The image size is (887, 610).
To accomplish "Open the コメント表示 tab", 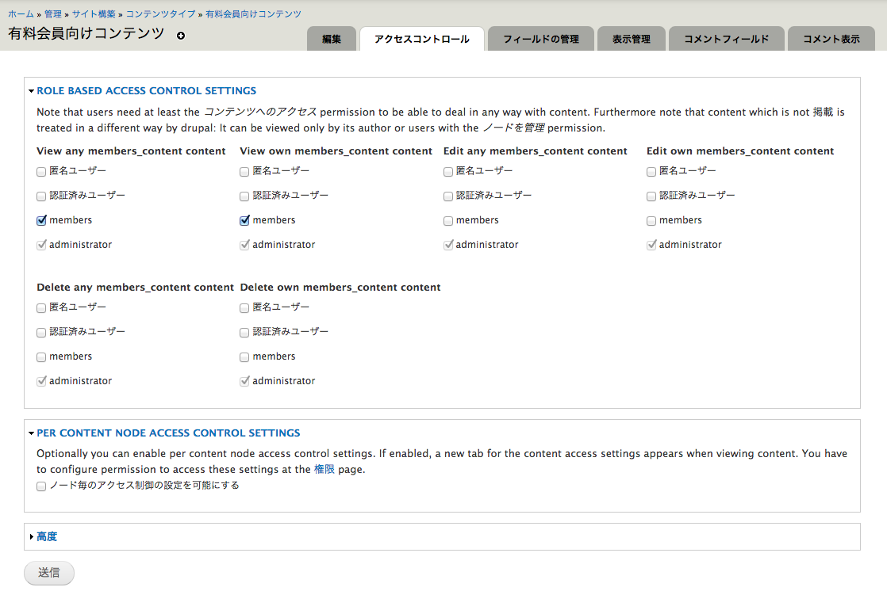I will pyautogui.click(x=831, y=38).
